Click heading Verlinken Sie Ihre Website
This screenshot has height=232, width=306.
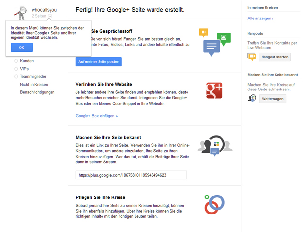click(104, 84)
